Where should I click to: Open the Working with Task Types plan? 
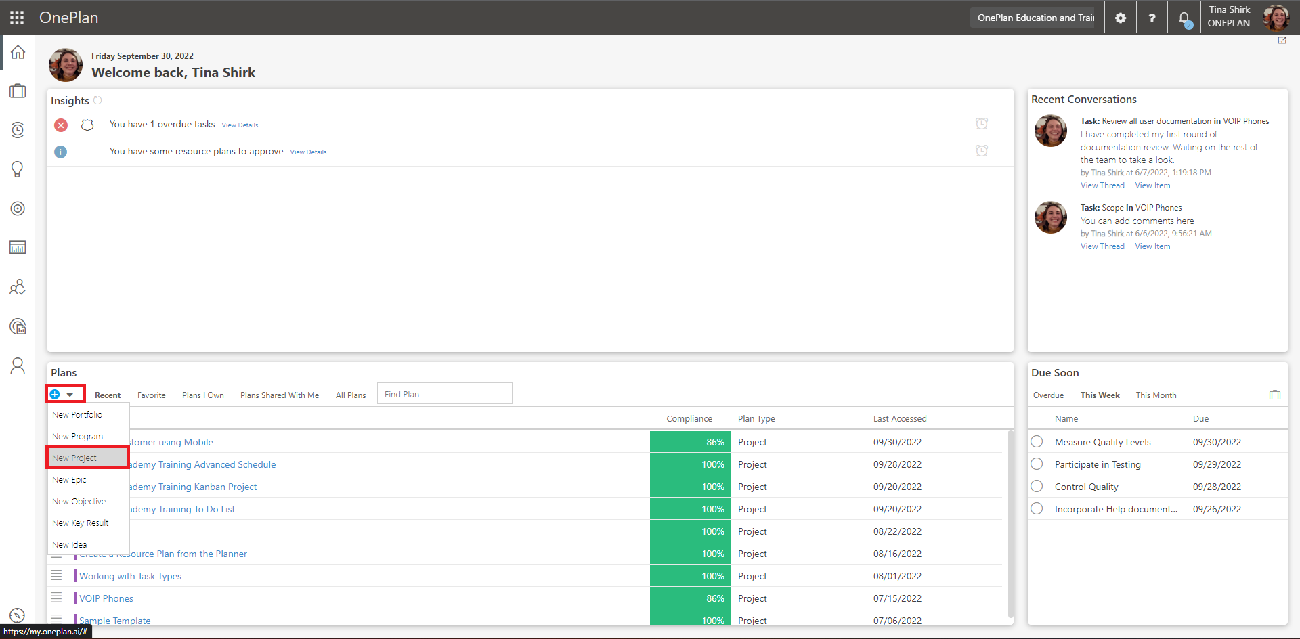coord(130,576)
